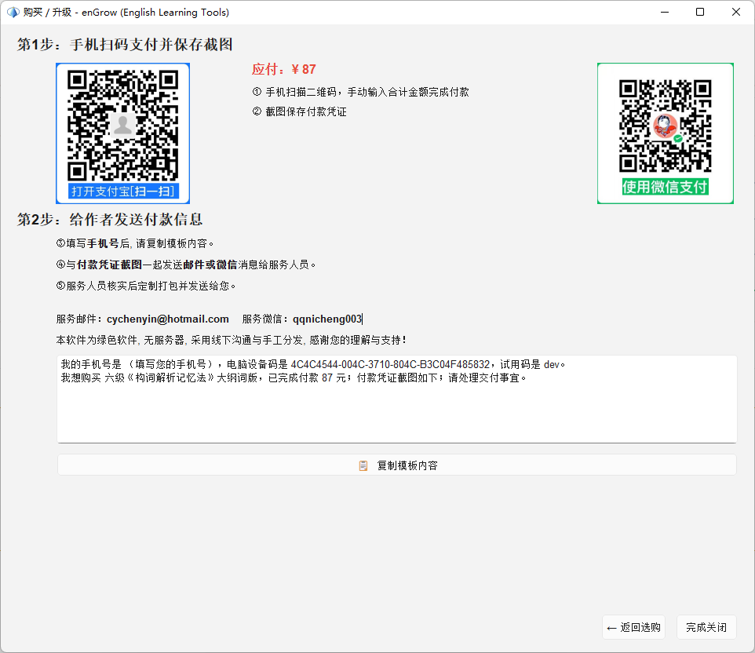This screenshot has height=653, width=755.
Task: Click the enGrow app icon in title bar
Action: tap(13, 12)
